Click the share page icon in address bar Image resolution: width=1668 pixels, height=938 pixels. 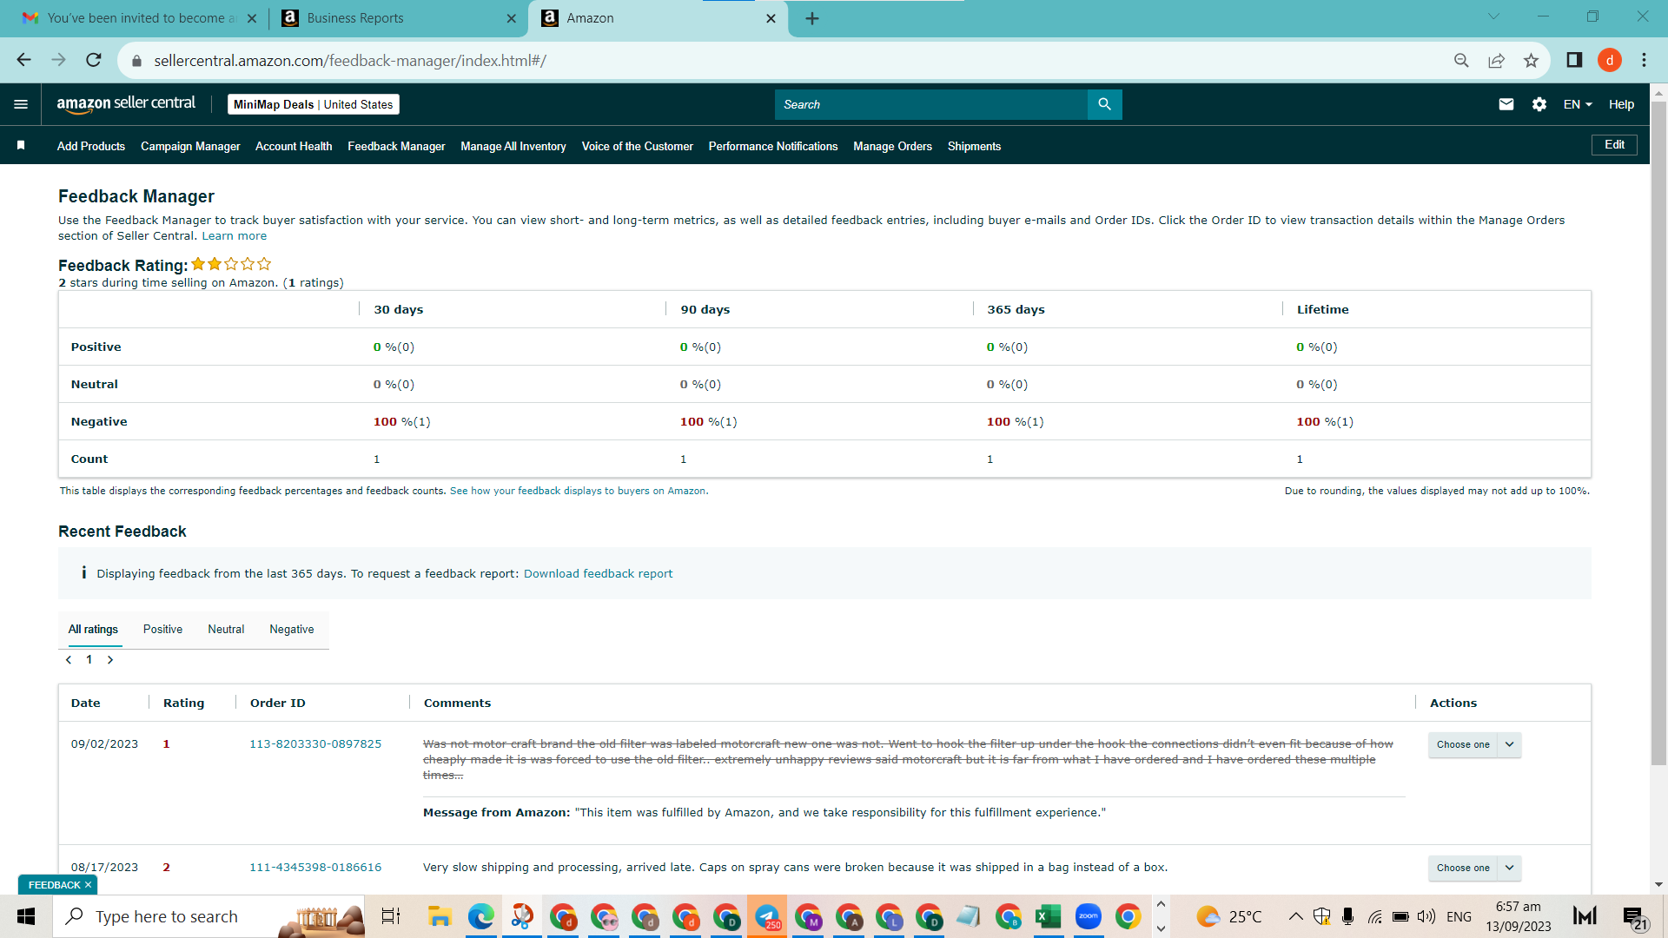1496,60
